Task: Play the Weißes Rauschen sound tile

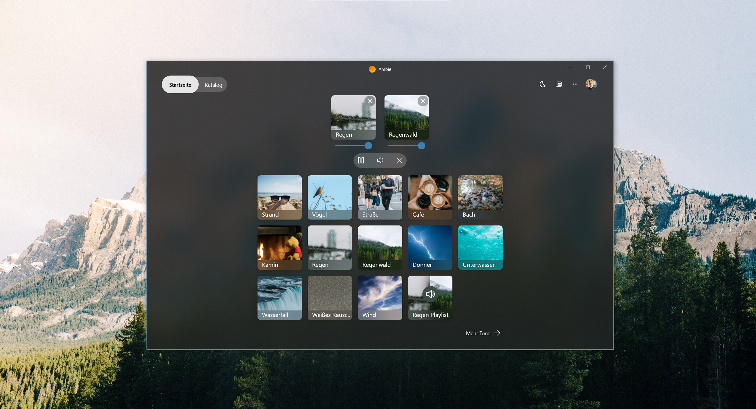Action: point(330,298)
